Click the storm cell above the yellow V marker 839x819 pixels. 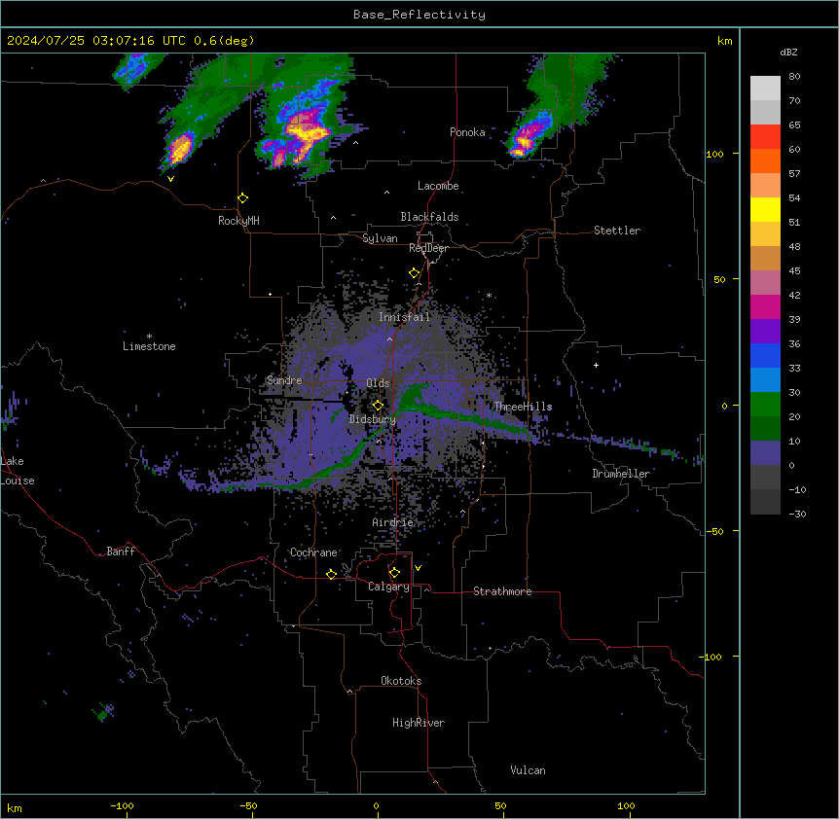point(180,148)
